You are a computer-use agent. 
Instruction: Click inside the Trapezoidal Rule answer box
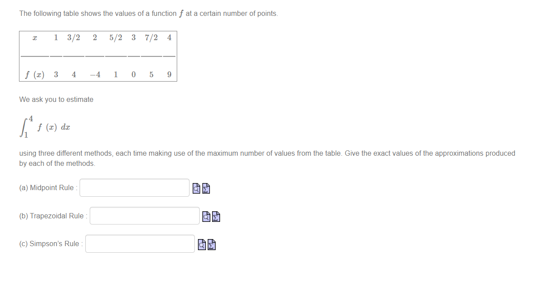[144, 216]
